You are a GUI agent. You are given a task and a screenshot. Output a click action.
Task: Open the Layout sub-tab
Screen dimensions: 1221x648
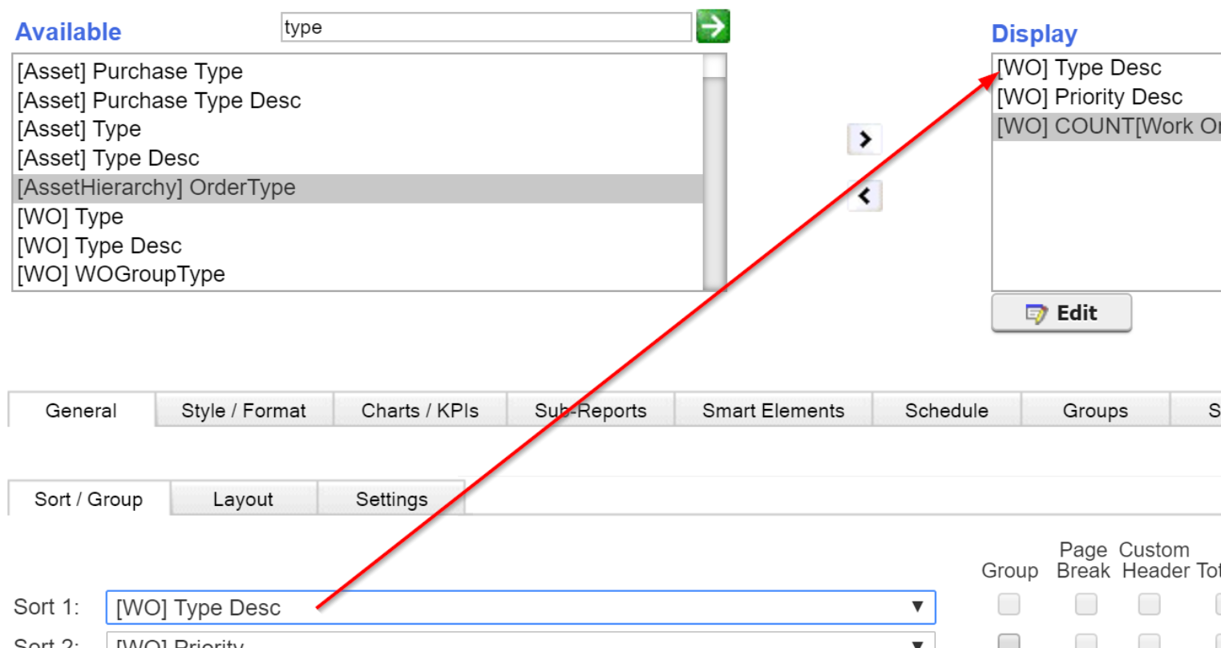click(x=243, y=499)
